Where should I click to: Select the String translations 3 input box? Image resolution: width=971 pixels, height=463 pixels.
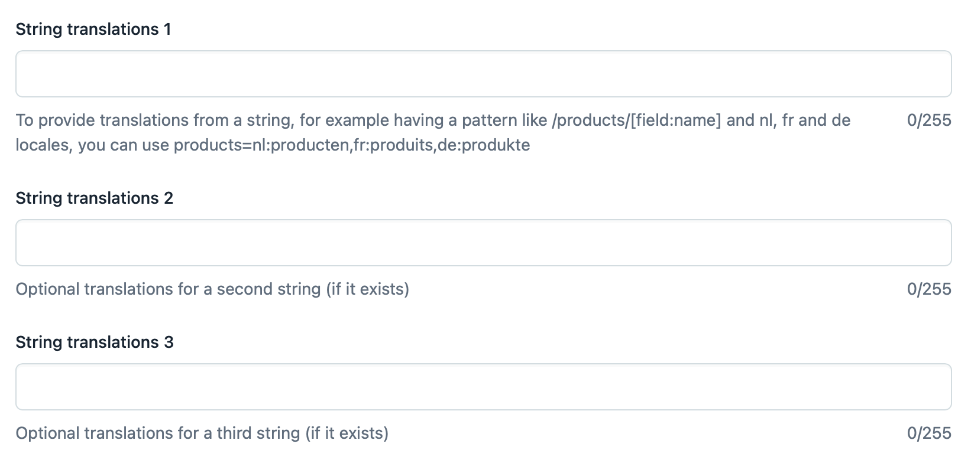pos(483,387)
